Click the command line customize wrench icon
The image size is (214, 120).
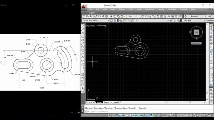[x=83, y=111]
